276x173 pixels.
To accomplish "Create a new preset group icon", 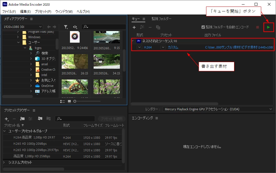I will (x=22, y=119).
